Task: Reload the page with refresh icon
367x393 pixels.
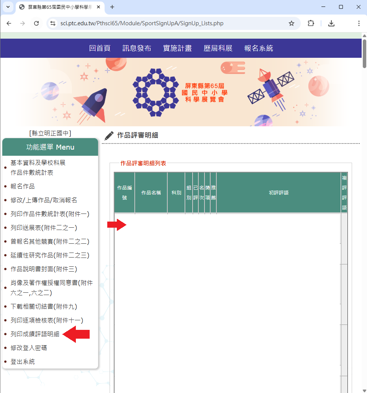Action: [36, 23]
